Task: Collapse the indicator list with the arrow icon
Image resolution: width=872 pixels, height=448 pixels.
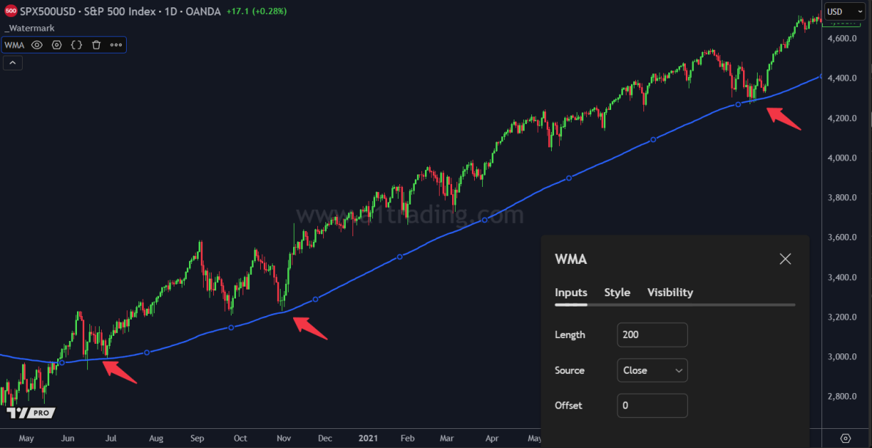Action: point(12,62)
